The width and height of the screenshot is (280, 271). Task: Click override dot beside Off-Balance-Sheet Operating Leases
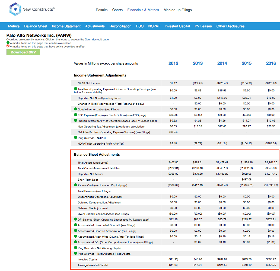(75, 219)
